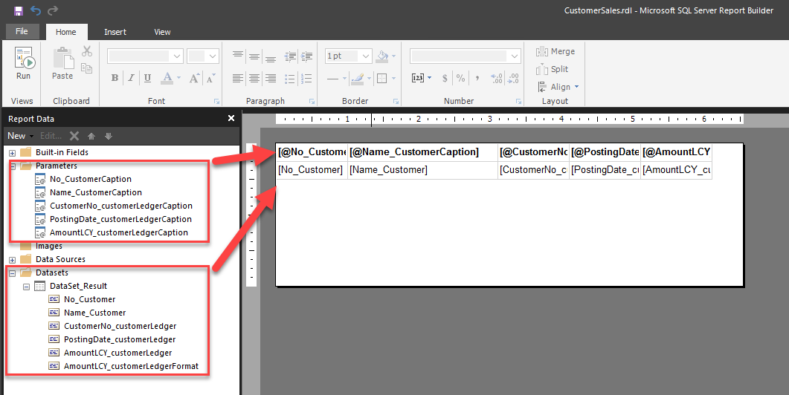Open the File menu
The width and height of the screenshot is (789, 395).
pos(22,31)
